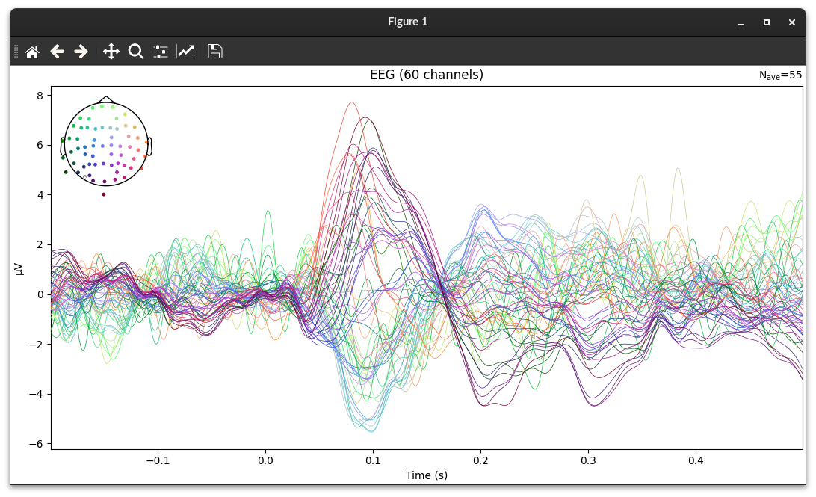Click the µV axis label
The width and height of the screenshot is (816, 497).
17,267
